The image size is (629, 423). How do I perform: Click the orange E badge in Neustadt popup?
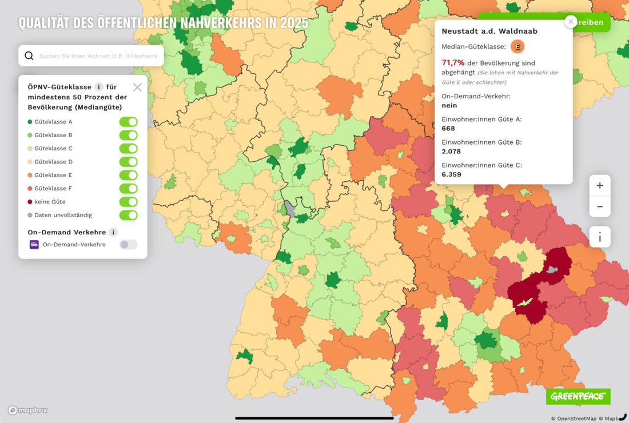tap(517, 46)
